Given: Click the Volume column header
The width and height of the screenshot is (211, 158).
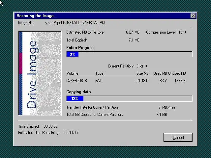Looking at the screenshot, I should click(72, 73).
